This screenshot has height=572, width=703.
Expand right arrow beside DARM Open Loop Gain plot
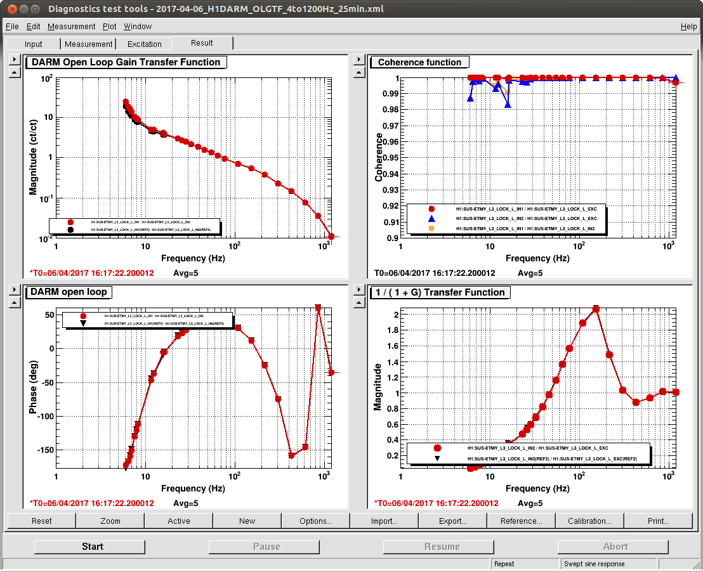[x=15, y=59]
